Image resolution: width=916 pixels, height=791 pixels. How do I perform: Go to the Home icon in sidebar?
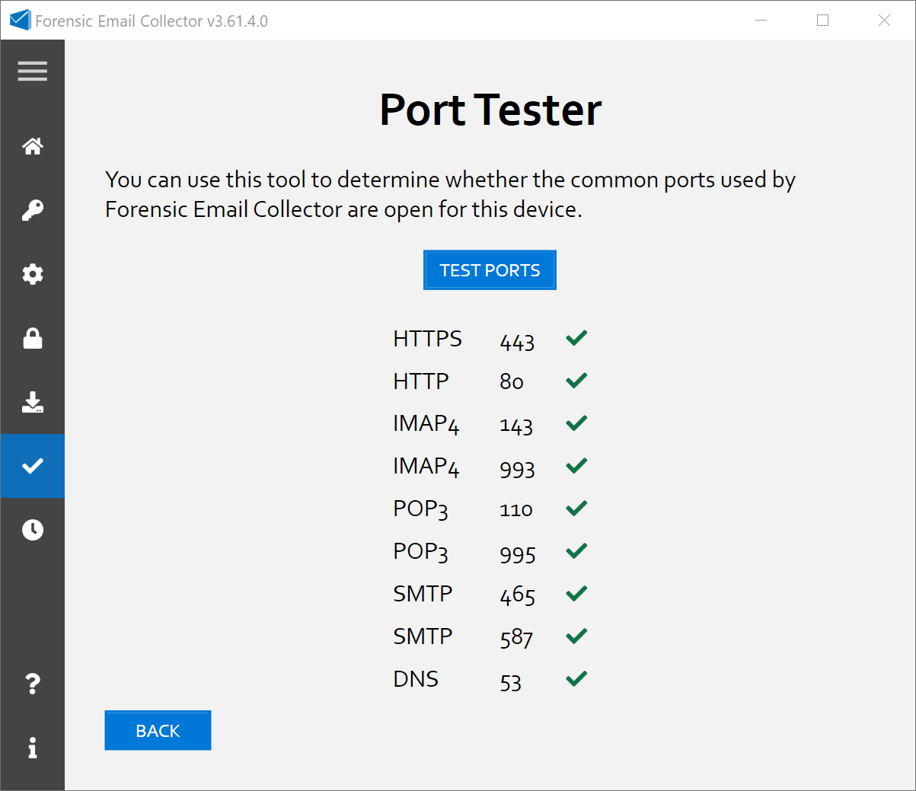(x=32, y=145)
